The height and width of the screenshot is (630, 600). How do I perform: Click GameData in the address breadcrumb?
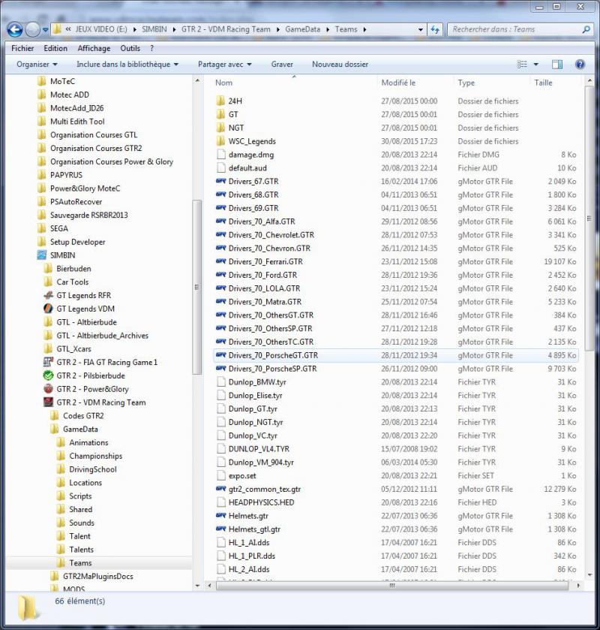coord(302,29)
